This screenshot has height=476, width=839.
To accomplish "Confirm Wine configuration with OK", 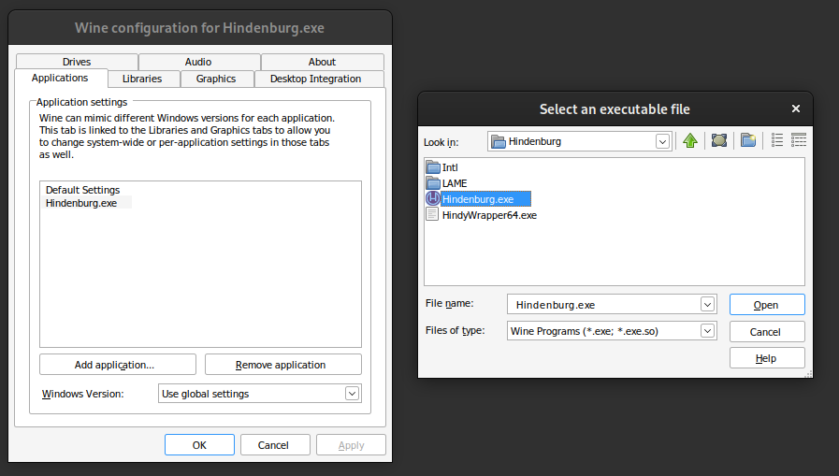I will [x=199, y=445].
